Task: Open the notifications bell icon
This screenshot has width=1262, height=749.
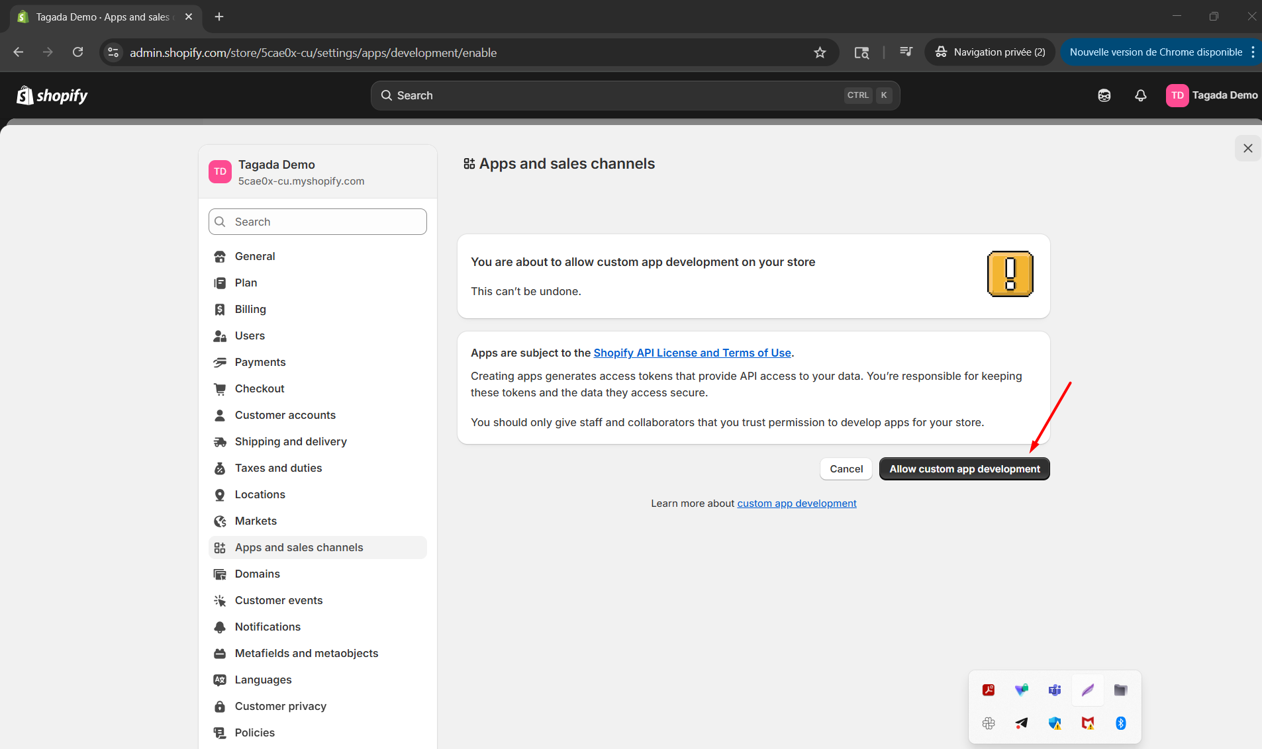Action: [1140, 95]
